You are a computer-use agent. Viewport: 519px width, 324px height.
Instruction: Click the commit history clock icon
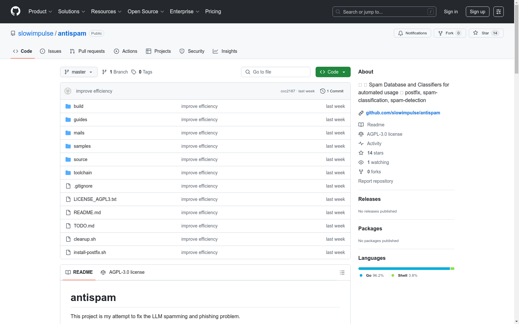click(322, 91)
